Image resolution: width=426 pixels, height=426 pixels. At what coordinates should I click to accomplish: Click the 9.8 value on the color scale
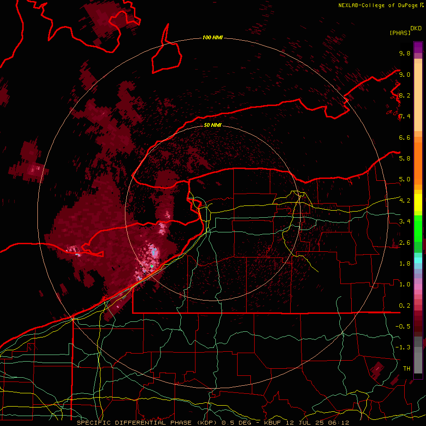pyautogui.click(x=405, y=53)
